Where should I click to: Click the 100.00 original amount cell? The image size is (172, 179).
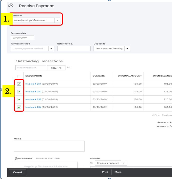click(x=137, y=107)
